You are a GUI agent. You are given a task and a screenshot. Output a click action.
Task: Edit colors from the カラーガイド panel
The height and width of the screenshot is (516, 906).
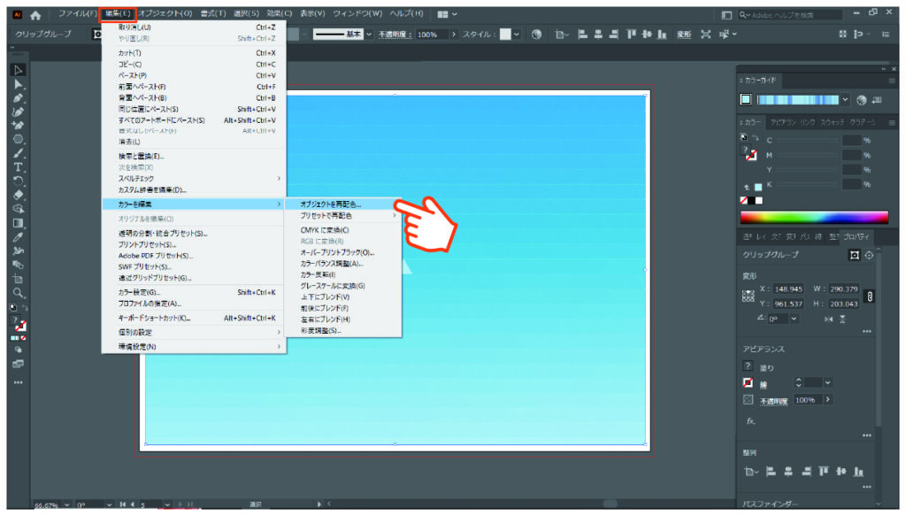click(862, 100)
